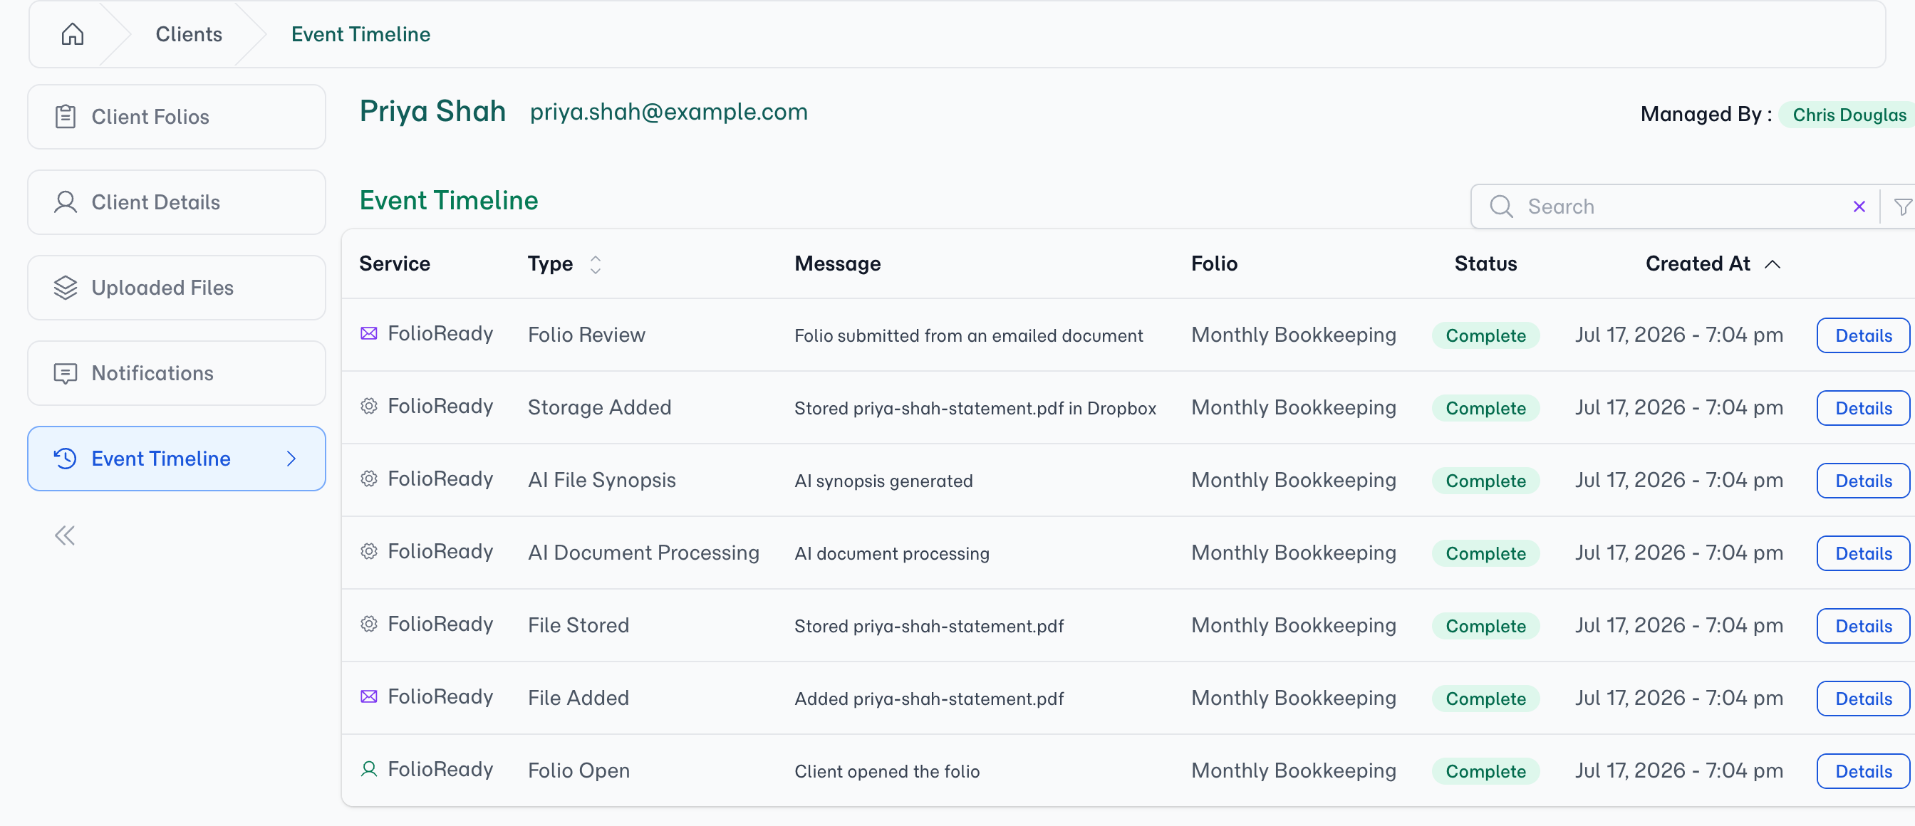Click the Folio column header

[1214, 263]
